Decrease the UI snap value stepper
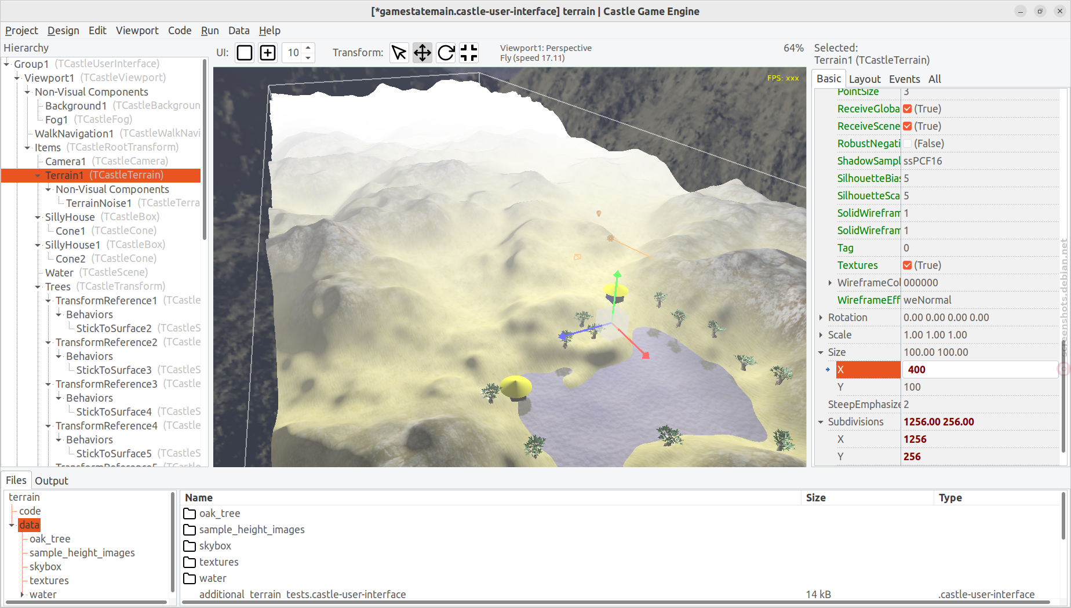1071x608 pixels. pyautogui.click(x=308, y=58)
